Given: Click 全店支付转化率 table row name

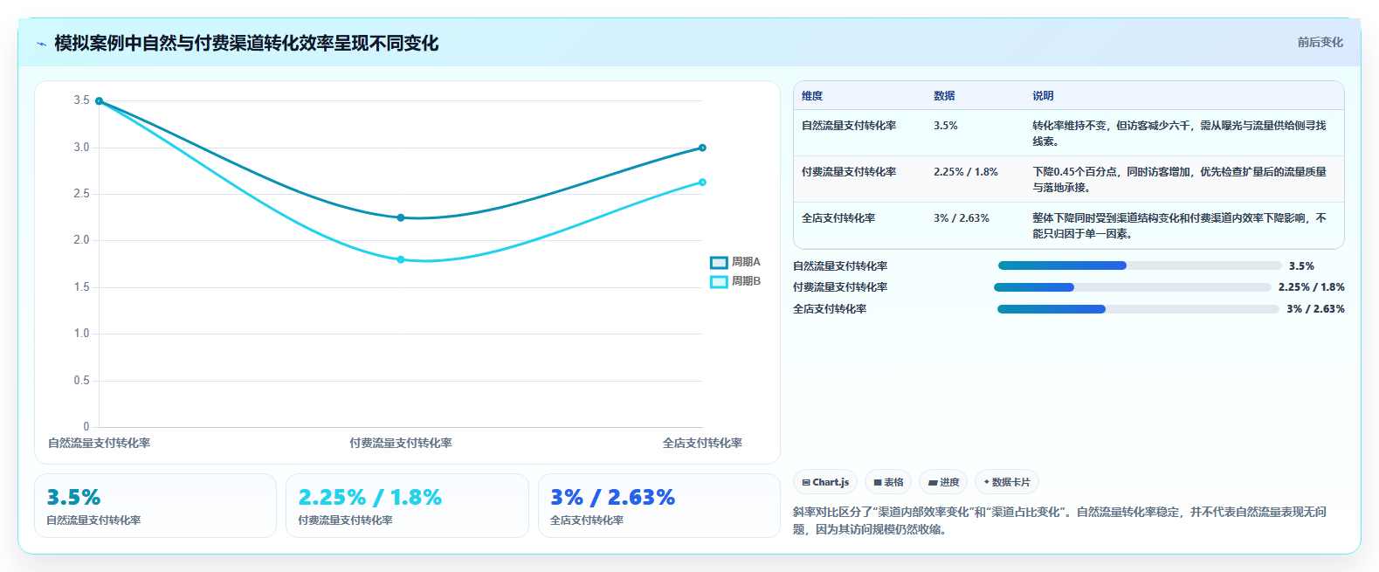Looking at the screenshot, I should click(x=838, y=218).
